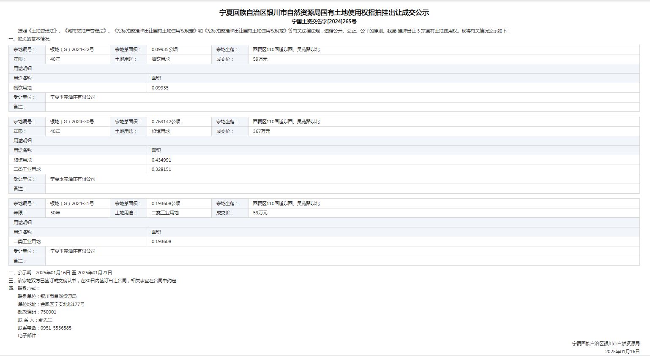Image resolution: width=650 pixels, height=357 pixels.
Task: Click 备注 label of parcel 2024-30号
Action: [x=20, y=189]
